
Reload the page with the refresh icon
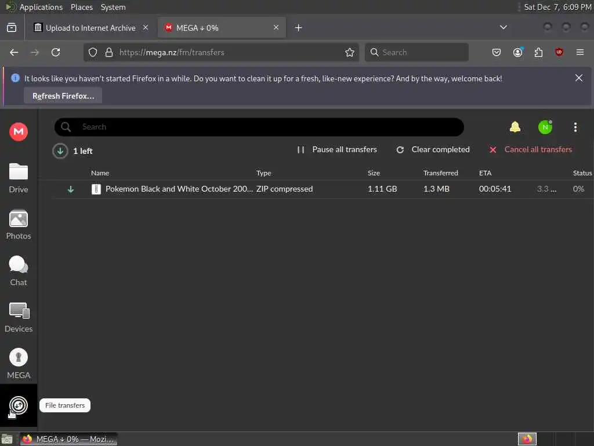(x=56, y=52)
